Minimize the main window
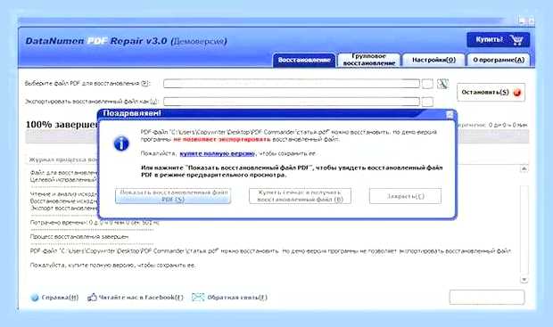The width and height of the screenshot is (553, 327). [x=522, y=20]
